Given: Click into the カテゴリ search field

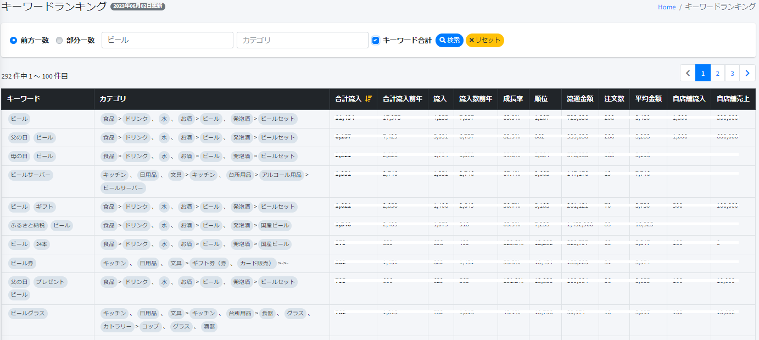Looking at the screenshot, I should (303, 40).
